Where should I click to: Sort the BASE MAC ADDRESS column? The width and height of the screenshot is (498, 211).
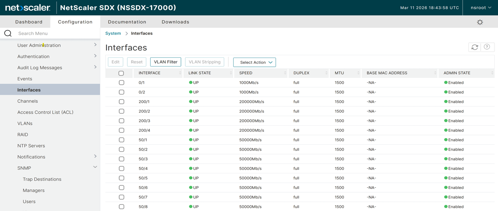[435, 73]
